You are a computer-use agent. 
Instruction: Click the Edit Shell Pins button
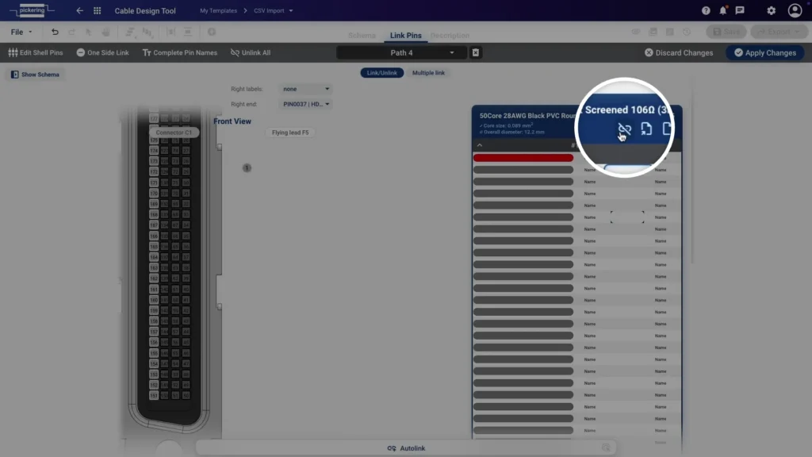(x=36, y=52)
